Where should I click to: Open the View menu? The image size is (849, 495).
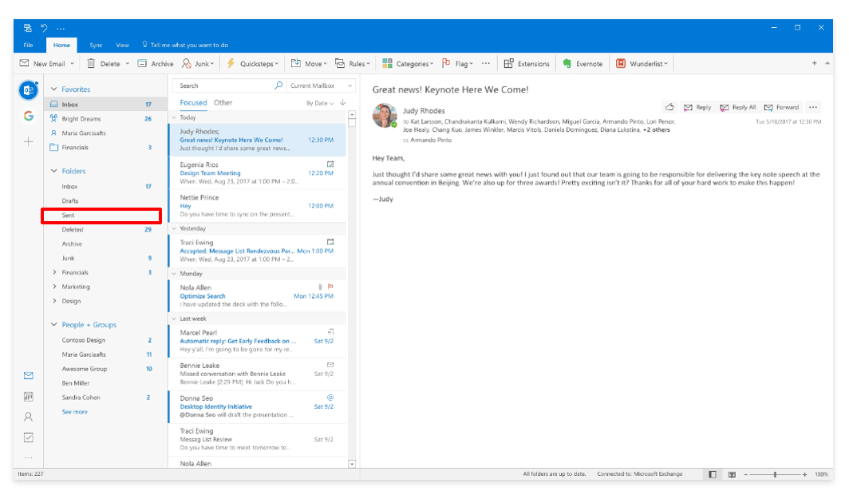click(121, 46)
